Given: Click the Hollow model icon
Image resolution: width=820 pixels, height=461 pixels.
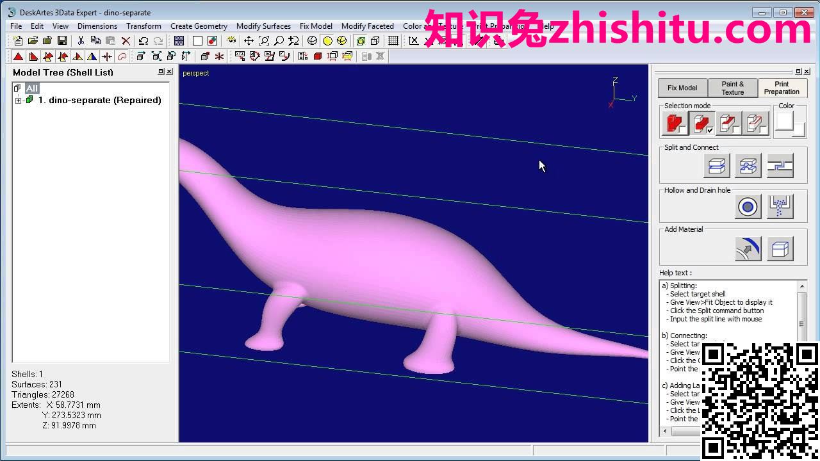Looking at the screenshot, I should point(748,207).
